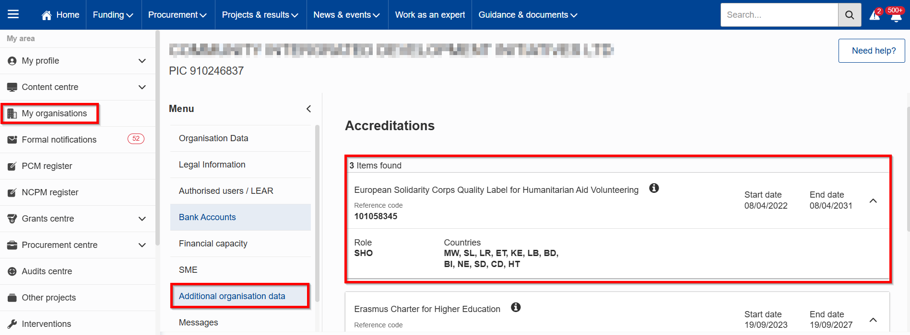The image size is (910, 335).
Task: Select start date 19/09/2023
Action: [766, 325]
